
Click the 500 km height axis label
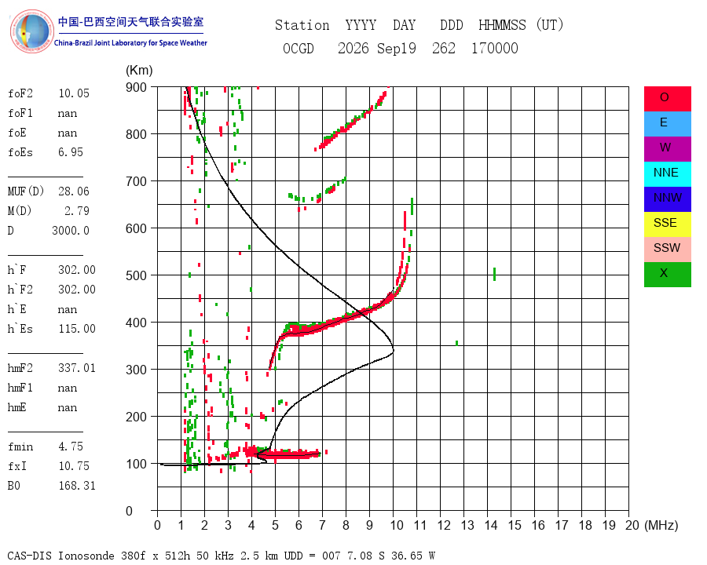(136, 275)
